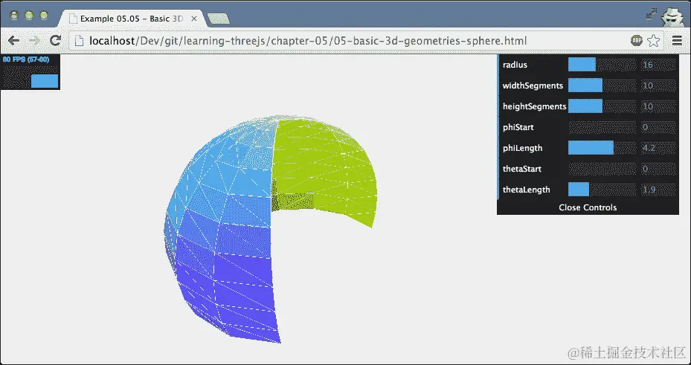The height and width of the screenshot is (365, 691).
Task: Click the browser forward arrow
Action: pyautogui.click(x=34, y=41)
